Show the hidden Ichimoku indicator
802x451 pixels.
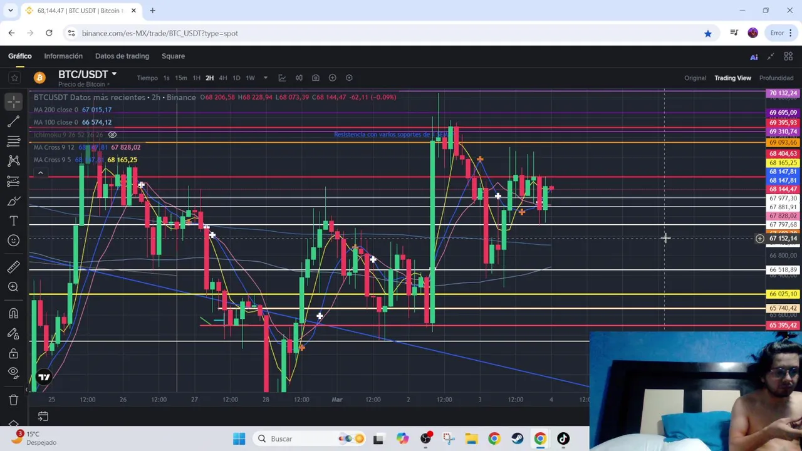coord(112,135)
